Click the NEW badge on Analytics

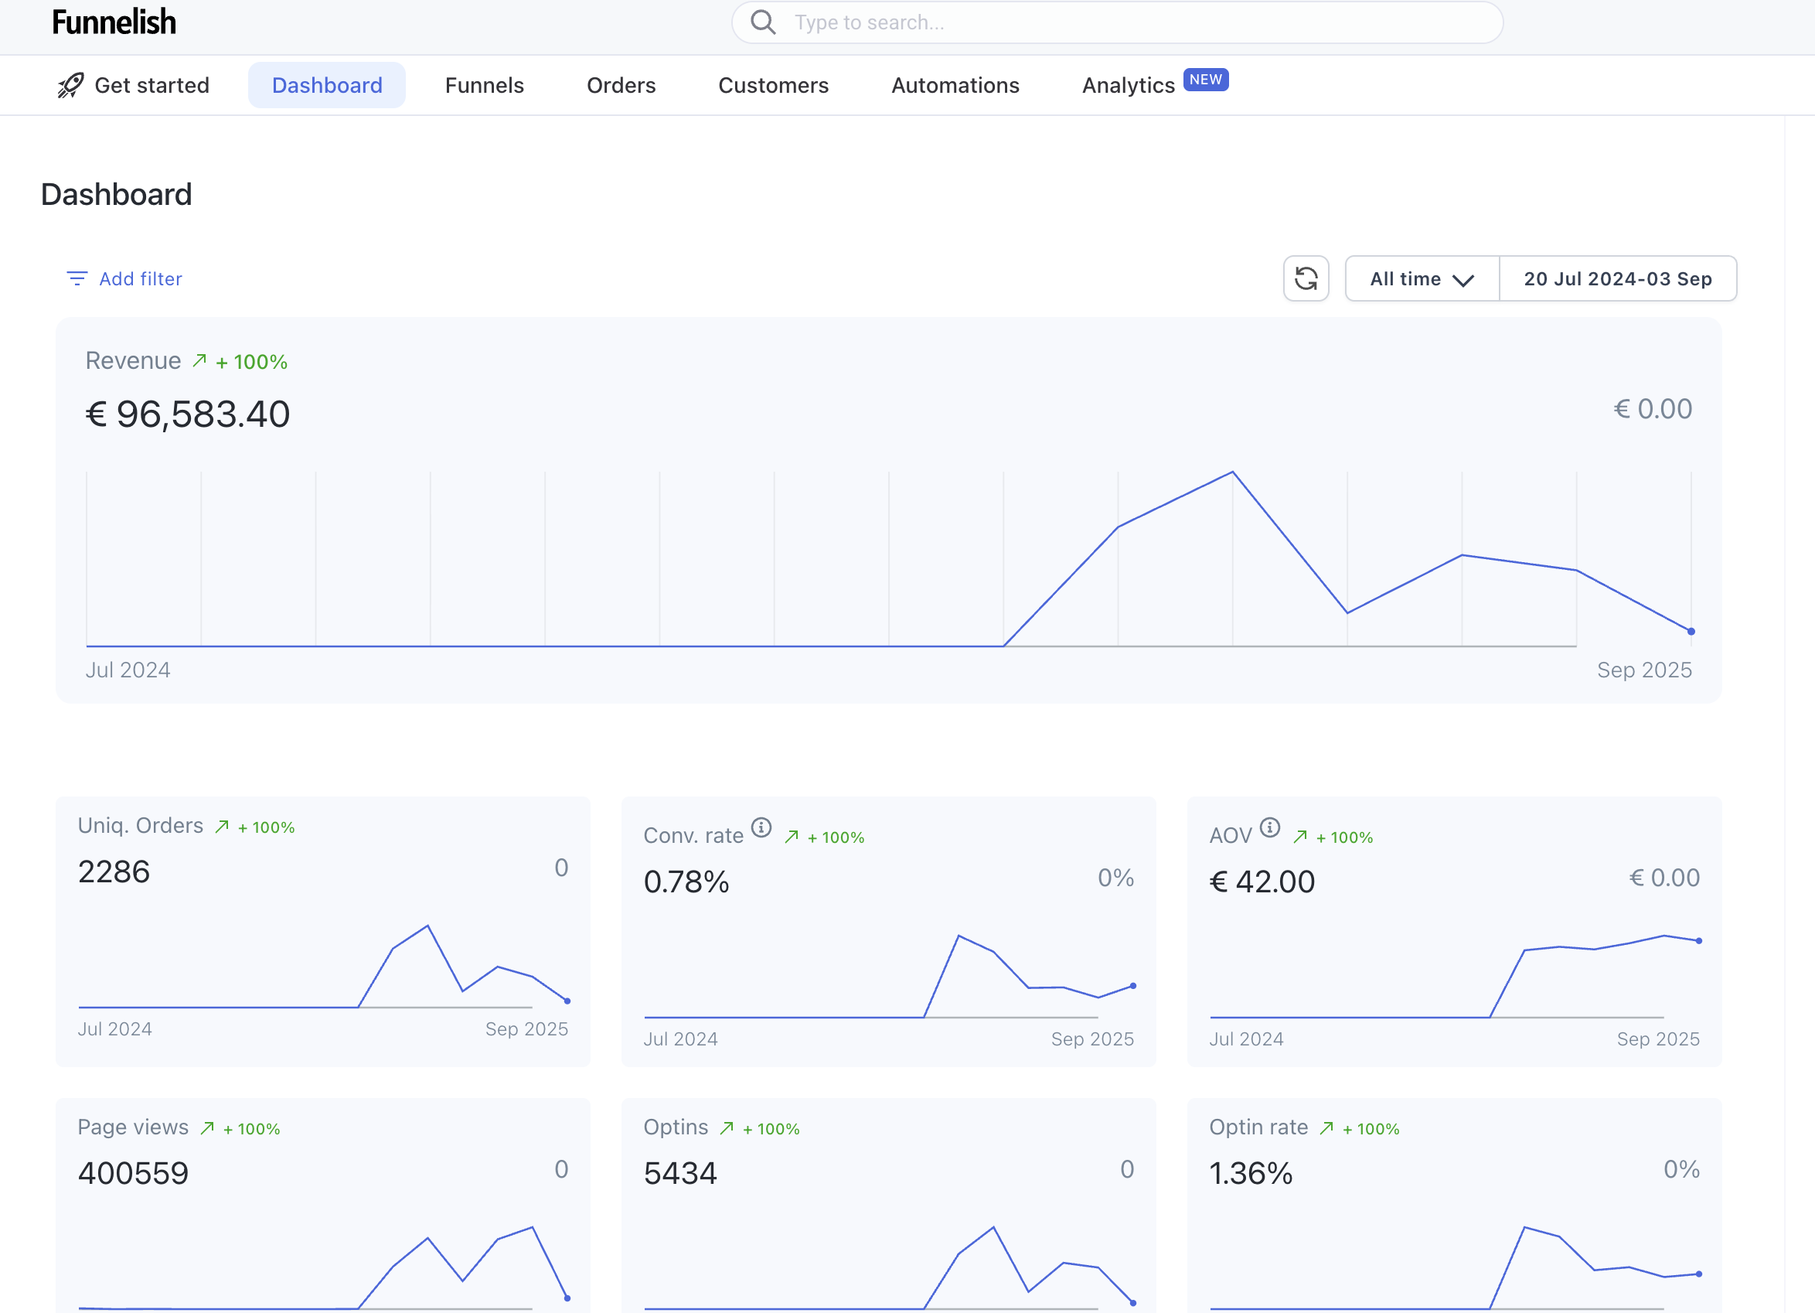click(x=1205, y=80)
